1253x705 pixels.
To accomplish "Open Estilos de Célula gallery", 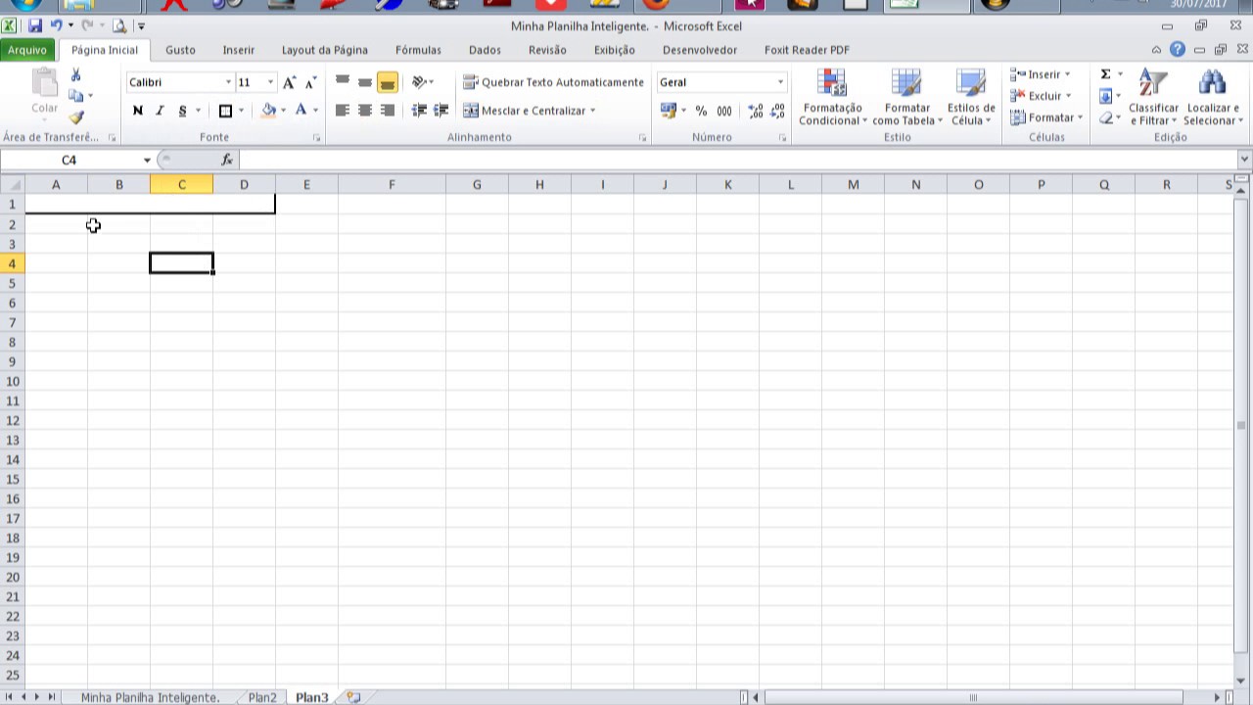I will tap(971, 98).
